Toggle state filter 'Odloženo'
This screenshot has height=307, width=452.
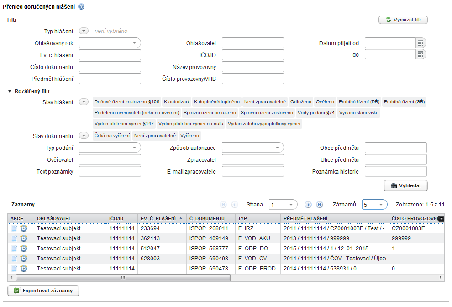pos(301,102)
